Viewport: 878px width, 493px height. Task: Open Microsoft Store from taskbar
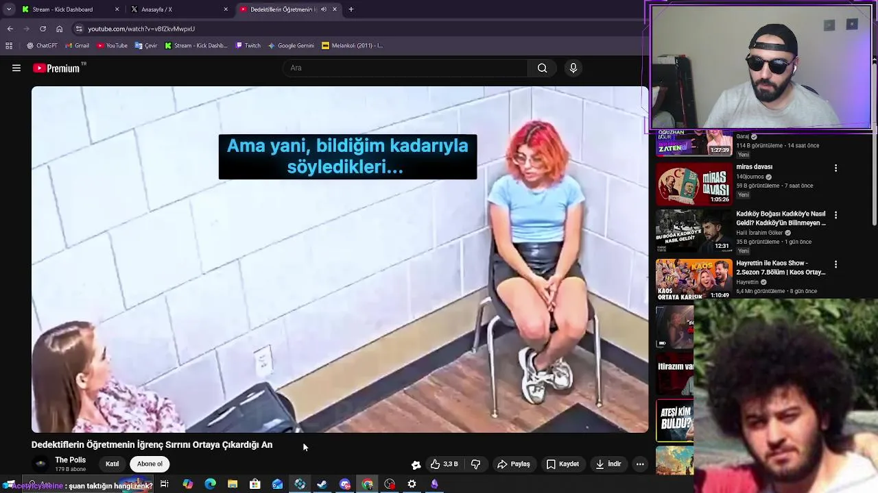(255, 484)
